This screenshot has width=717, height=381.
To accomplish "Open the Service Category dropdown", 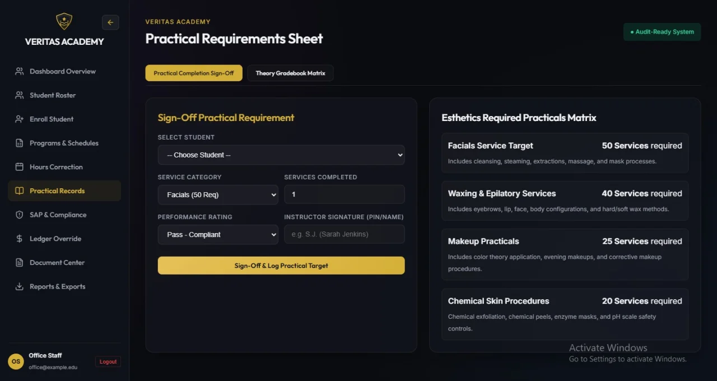I will point(218,194).
